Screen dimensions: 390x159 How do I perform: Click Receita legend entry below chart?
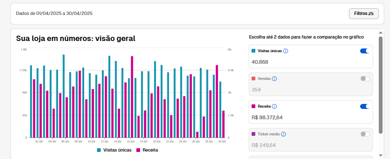point(147,150)
